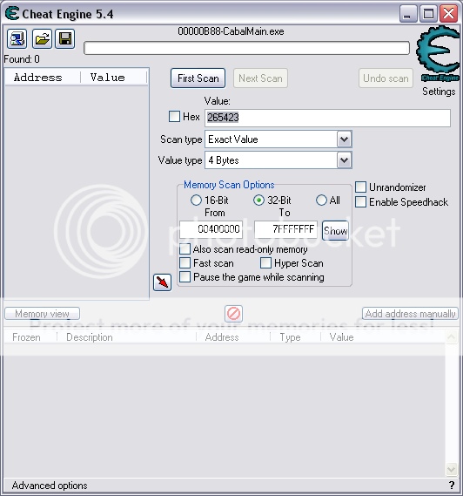
Task: Click the Type column header
Action: click(x=296, y=337)
